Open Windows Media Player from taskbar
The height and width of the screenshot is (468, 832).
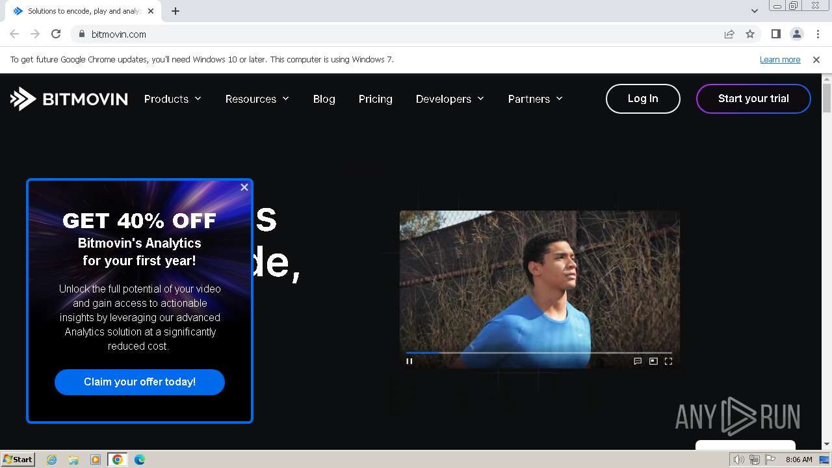(96, 460)
